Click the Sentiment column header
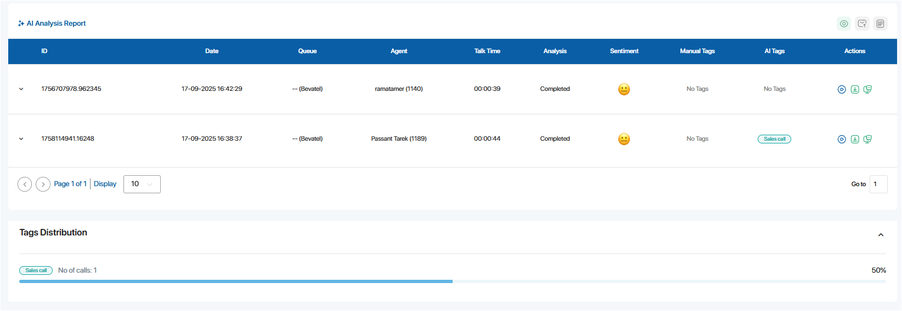 (624, 51)
